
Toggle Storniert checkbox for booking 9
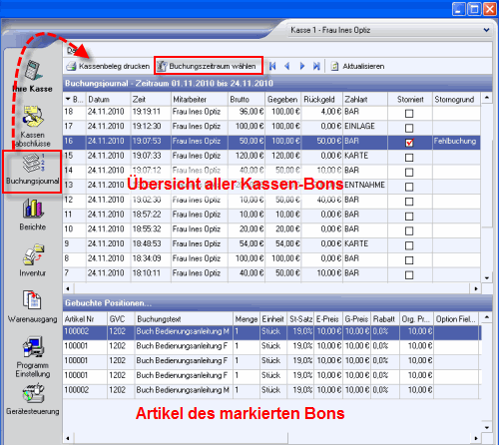click(x=409, y=245)
